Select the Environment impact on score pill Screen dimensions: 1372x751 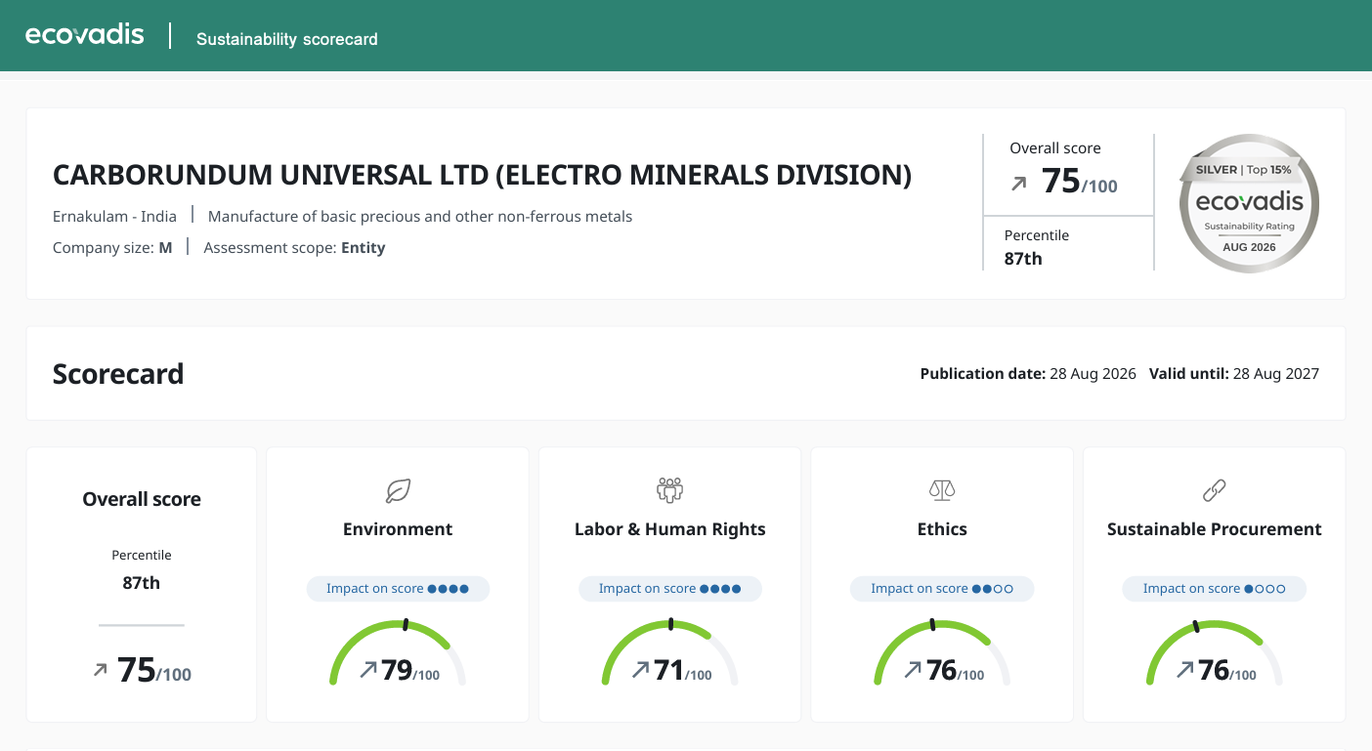click(398, 589)
